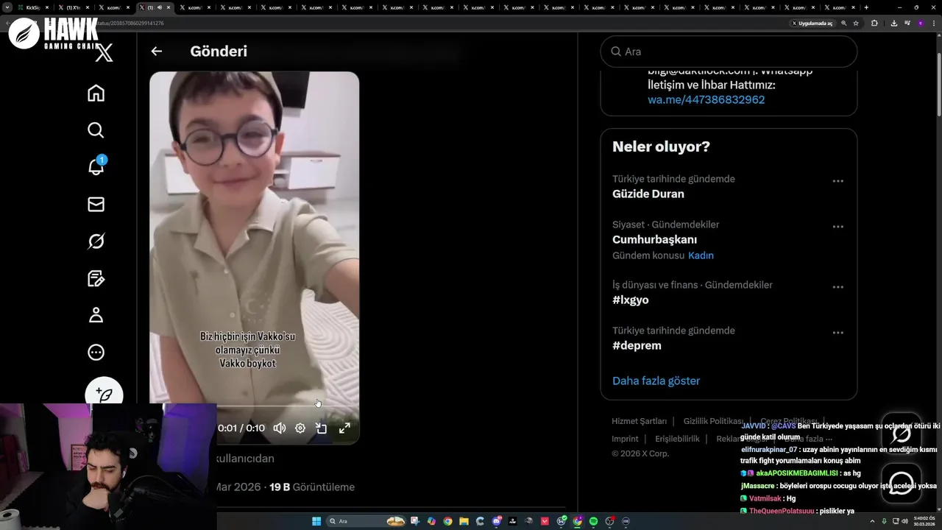Open trending topic Güzide Duran
The height and width of the screenshot is (530, 942).
(648, 194)
